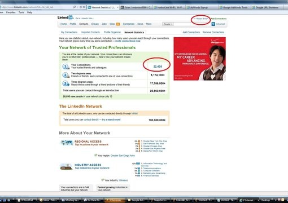
Task: Click the 22,436 connections count link
Action: (158, 67)
